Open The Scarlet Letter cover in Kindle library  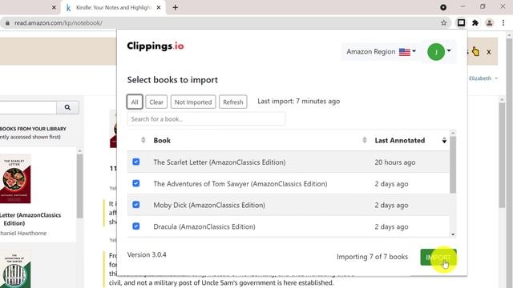pos(15,178)
